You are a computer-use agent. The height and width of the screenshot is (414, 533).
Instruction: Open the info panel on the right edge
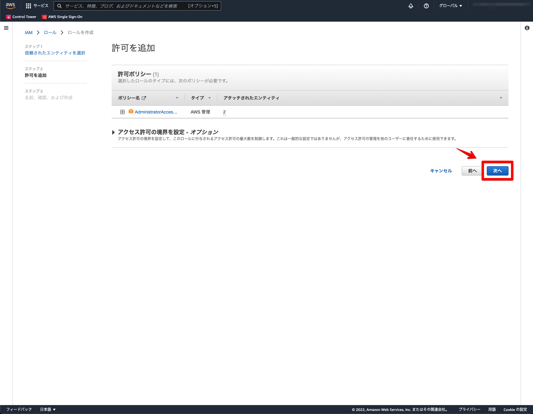click(527, 28)
